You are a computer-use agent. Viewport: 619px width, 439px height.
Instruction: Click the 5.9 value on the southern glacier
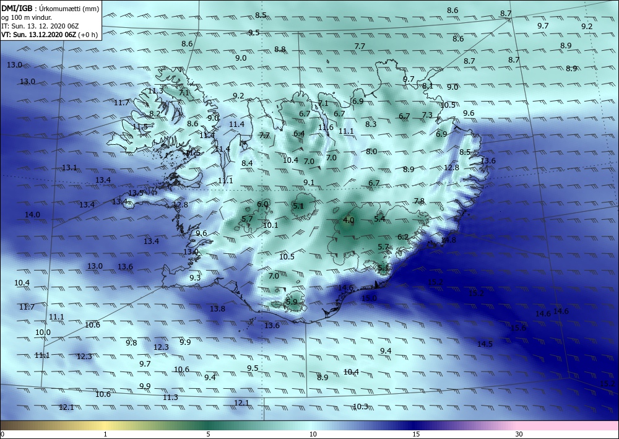click(292, 302)
